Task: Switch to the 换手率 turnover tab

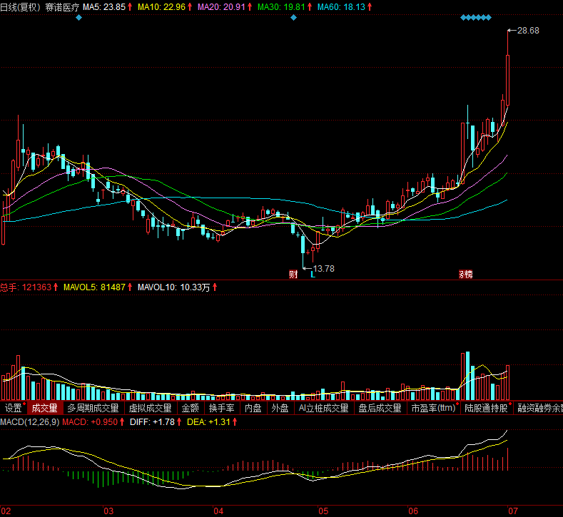Action: pos(221,409)
